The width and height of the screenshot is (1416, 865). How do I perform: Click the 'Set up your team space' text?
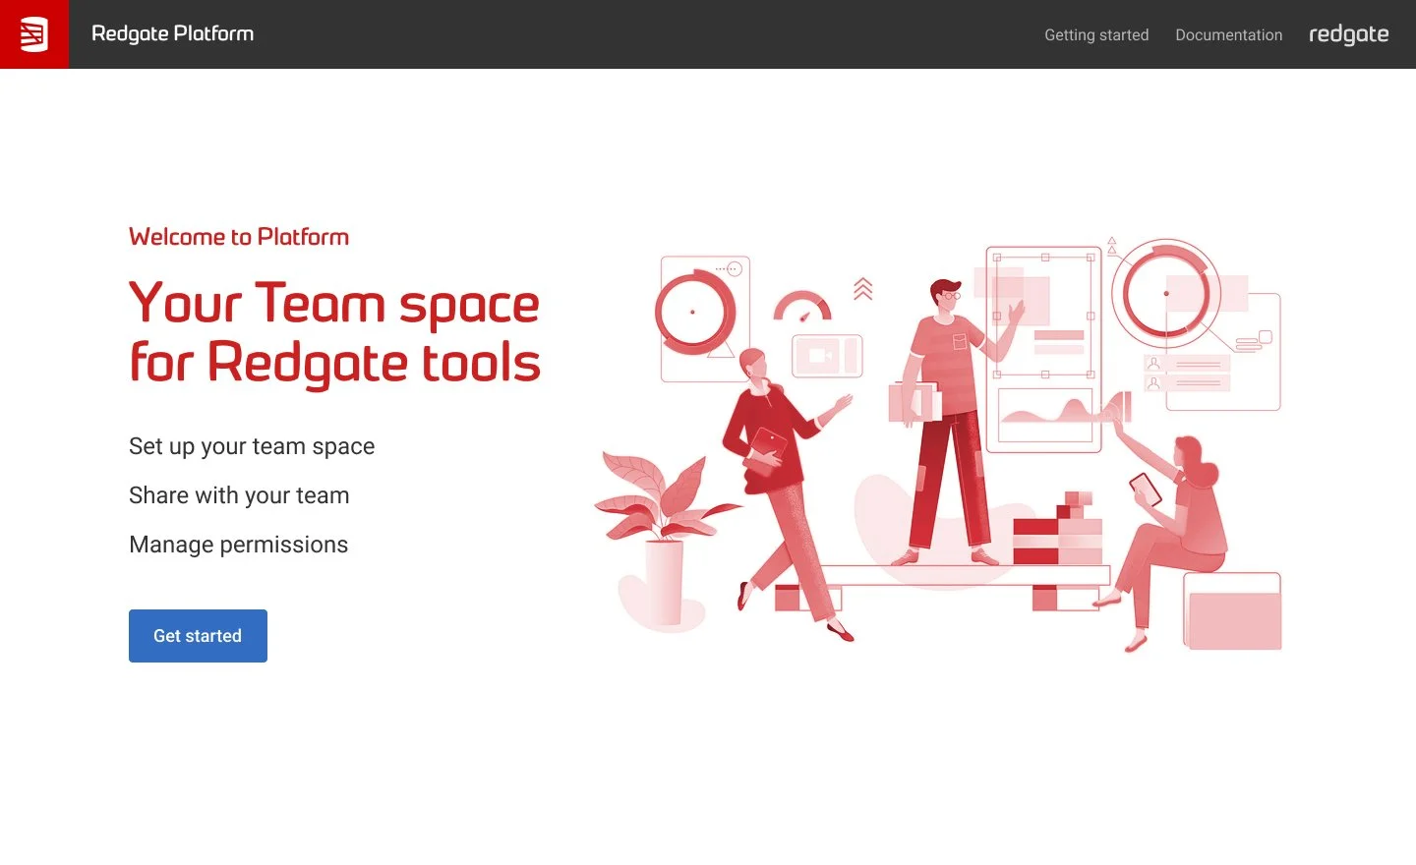click(252, 446)
